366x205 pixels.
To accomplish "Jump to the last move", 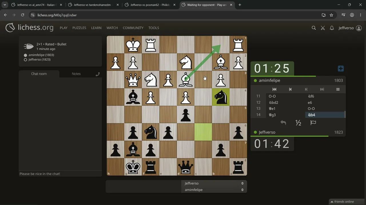I will 322,89.
